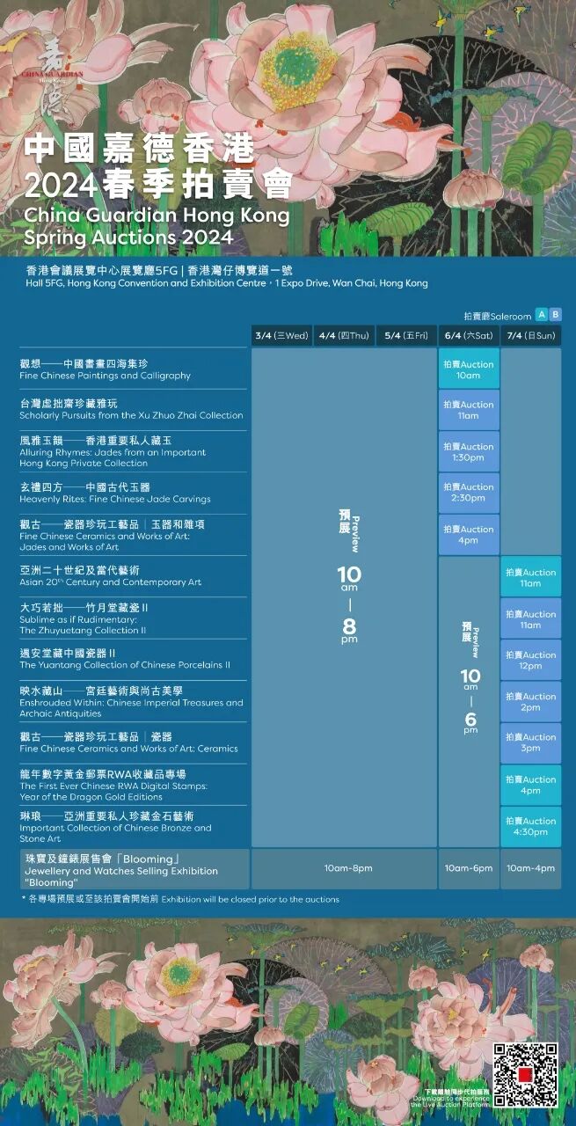This screenshot has height=1126, width=576.
Task: Click 'The First Ever Chinese RWA Digital Stamps'
Action: (x=115, y=786)
